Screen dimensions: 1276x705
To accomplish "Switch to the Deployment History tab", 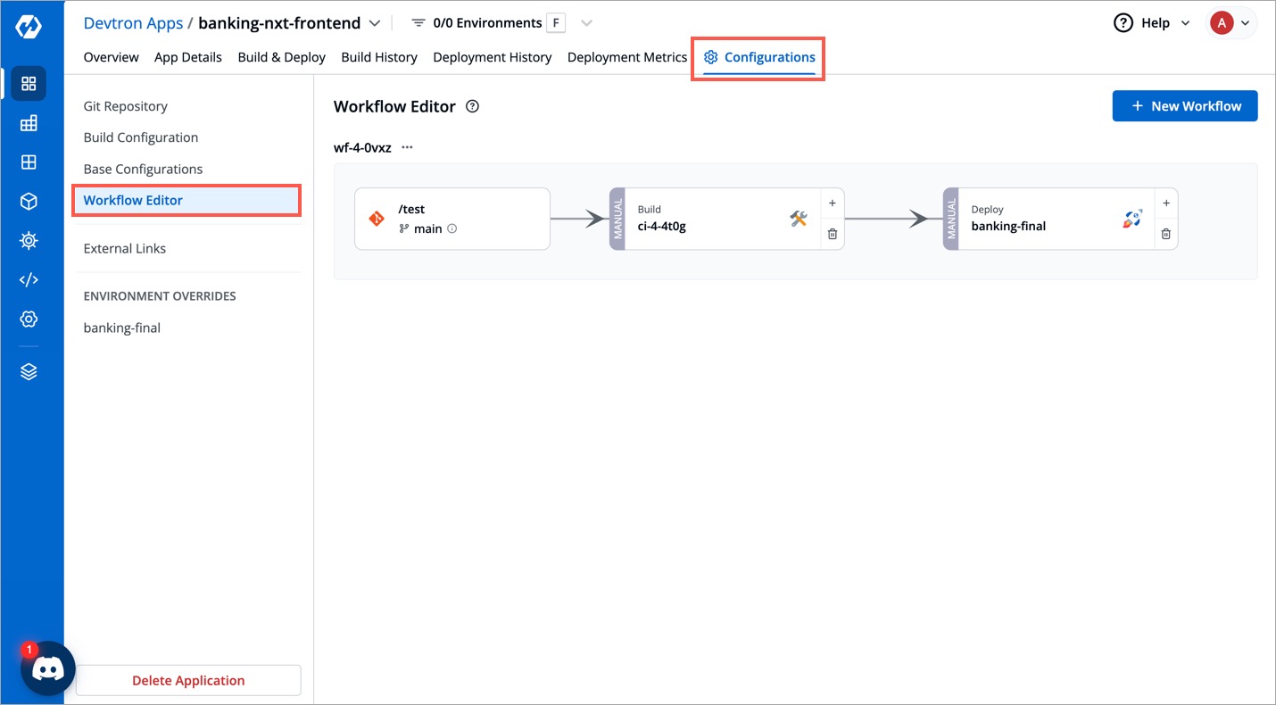I will pos(493,56).
